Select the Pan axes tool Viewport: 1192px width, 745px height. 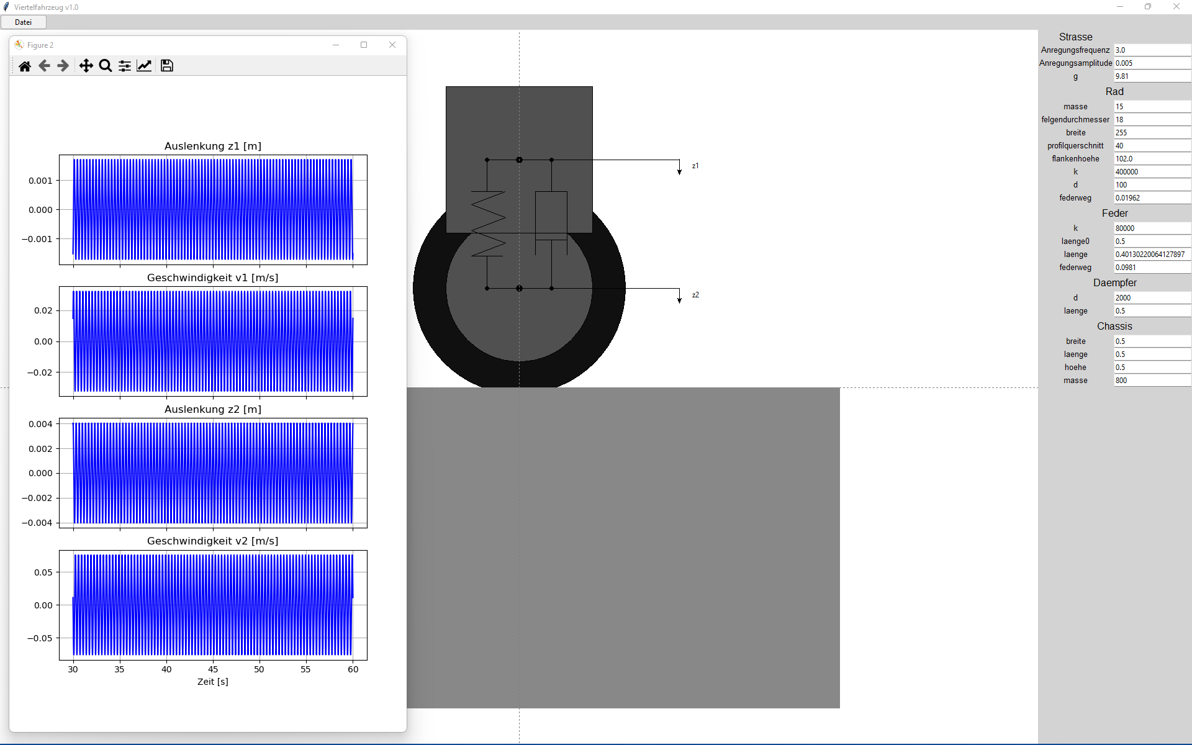tap(86, 66)
